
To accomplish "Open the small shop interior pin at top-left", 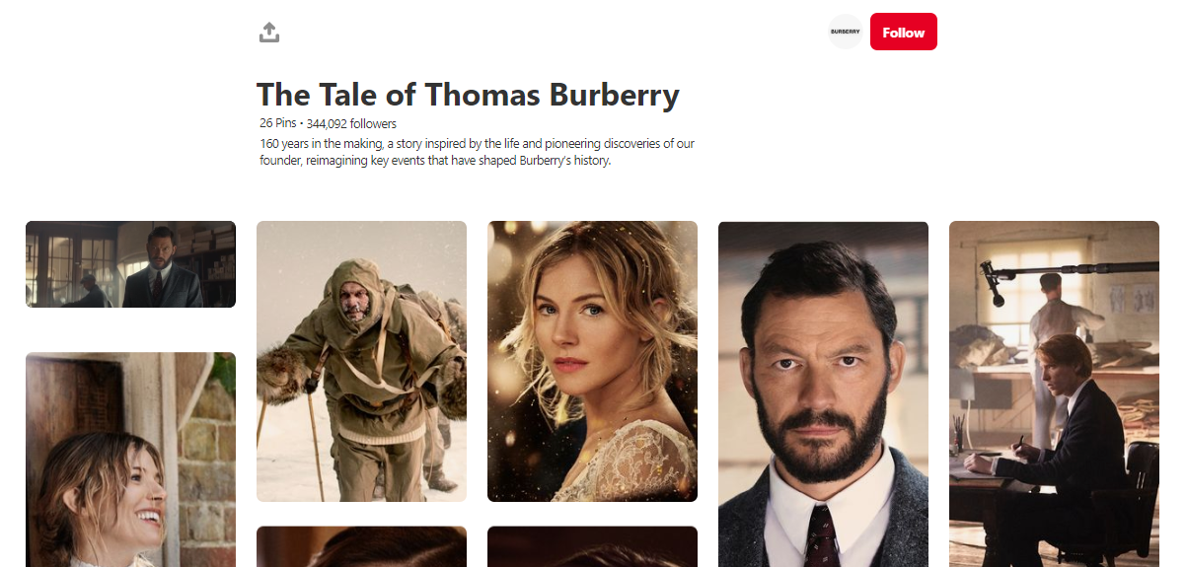I will [130, 264].
